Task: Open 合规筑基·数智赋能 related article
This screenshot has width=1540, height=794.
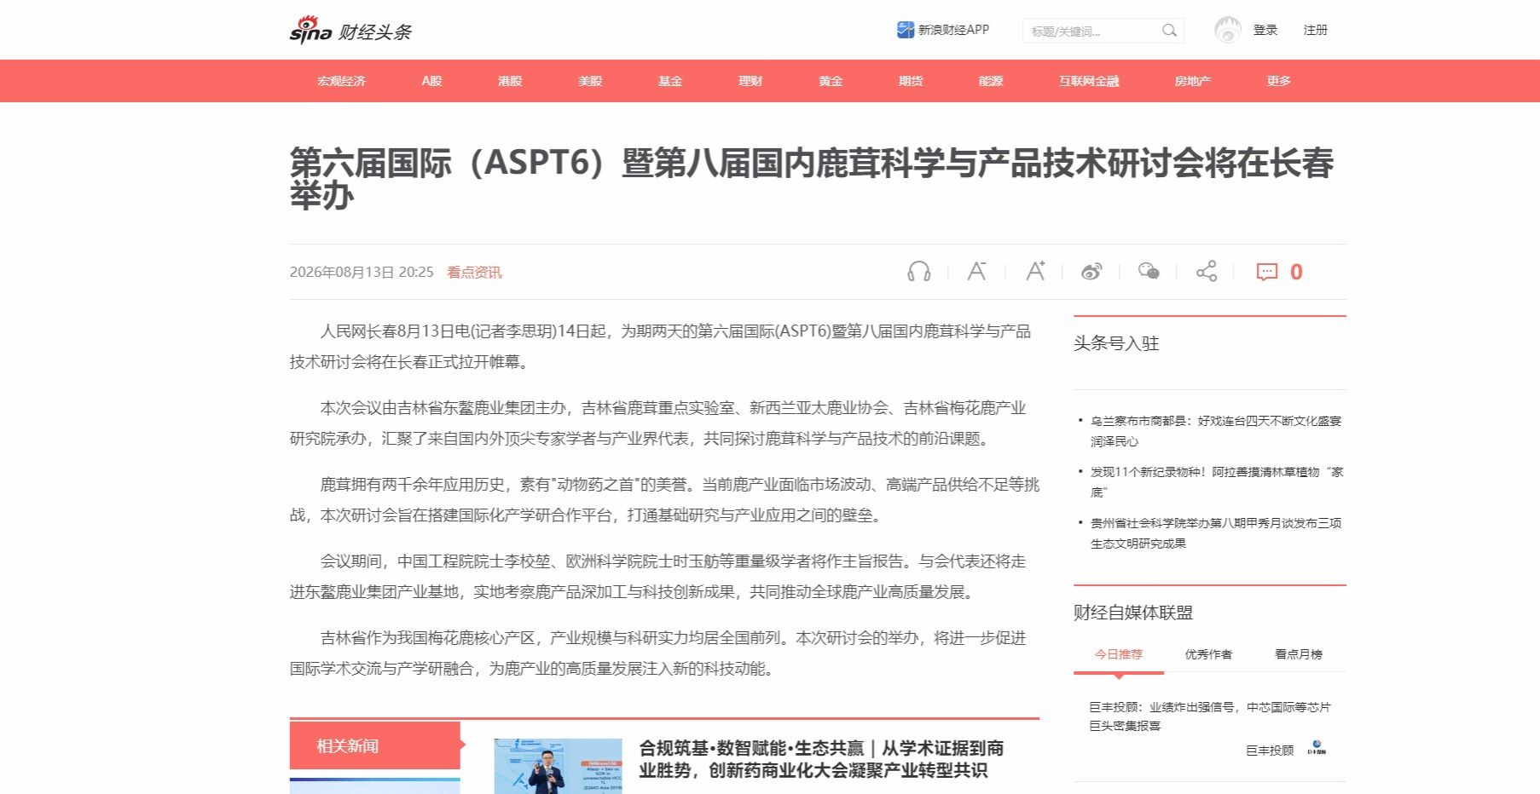Action: click(821, 759)
